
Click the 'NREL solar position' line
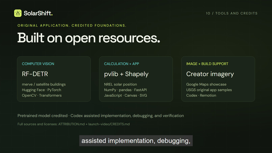pos(120,84)
